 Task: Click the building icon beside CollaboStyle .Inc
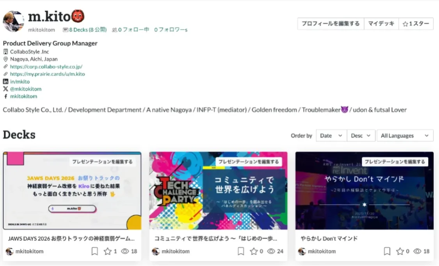point(5,52)
